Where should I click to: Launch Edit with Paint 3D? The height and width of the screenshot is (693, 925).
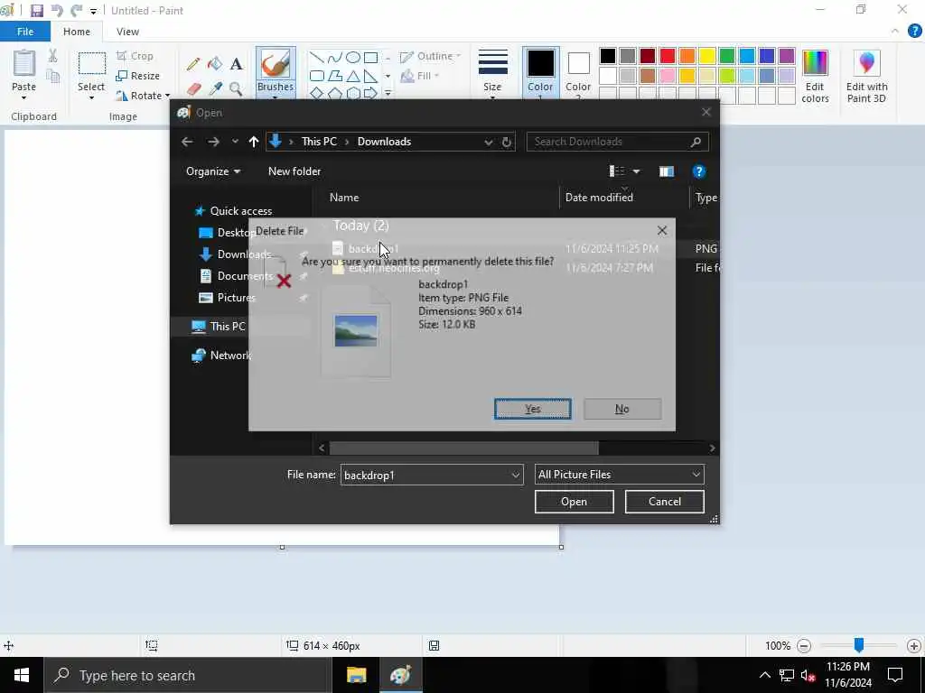[866, 76]
